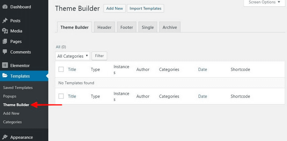Click the Elementor logo icon
The image size is (287, 141).
tap(5, 66)
